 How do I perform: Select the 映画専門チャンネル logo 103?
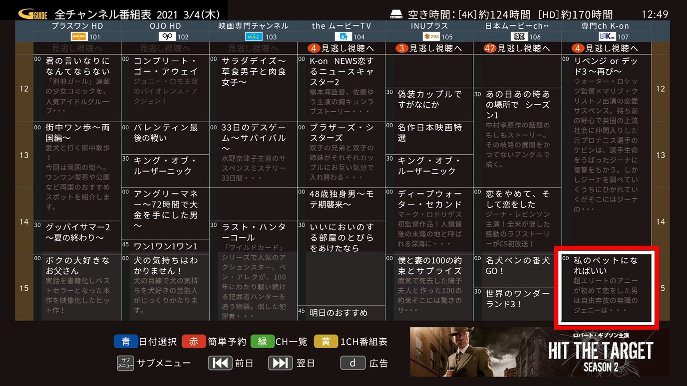[254, 36]
